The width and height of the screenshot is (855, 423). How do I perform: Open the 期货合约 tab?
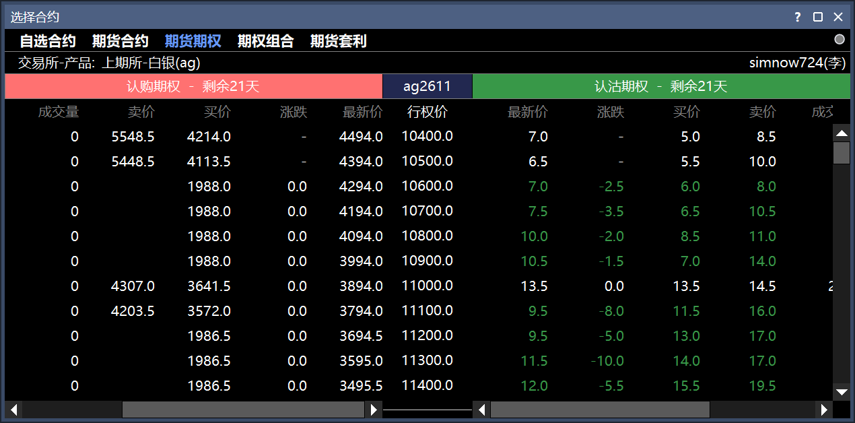[x=121, y=41]
